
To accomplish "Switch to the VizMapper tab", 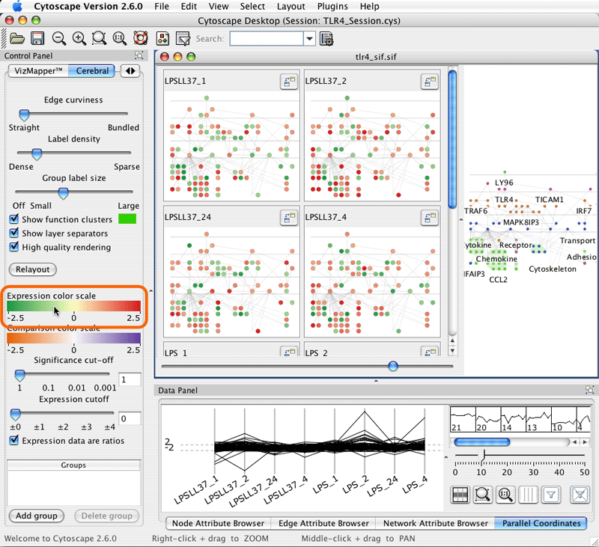I will click(38, 71).
